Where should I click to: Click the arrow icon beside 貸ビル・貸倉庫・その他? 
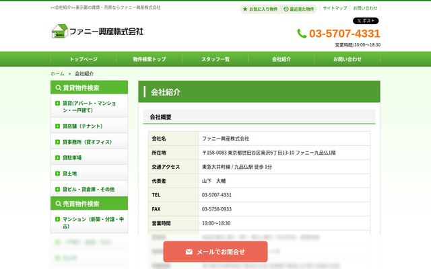click(x=57, y=189)
